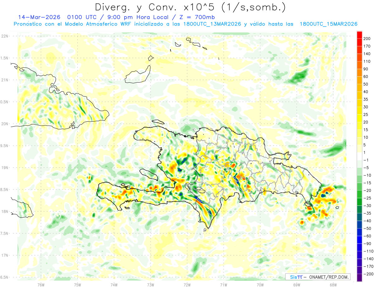Click the '70W' longitude label
This screenshot has height=289, width=374.
(x=260, y=285)
